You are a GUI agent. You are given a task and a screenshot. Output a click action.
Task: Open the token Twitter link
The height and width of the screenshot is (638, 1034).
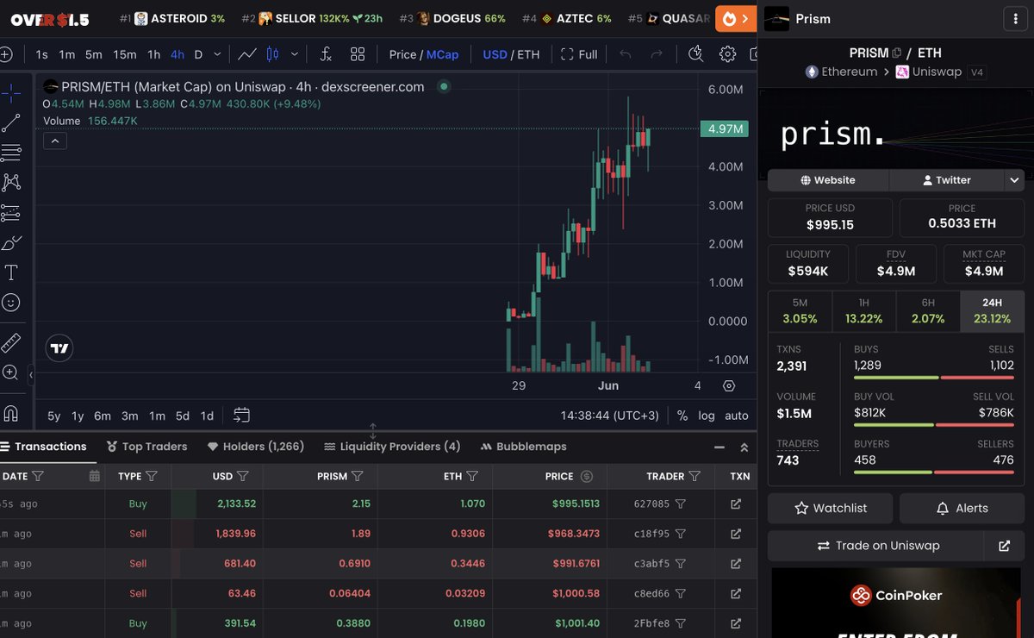[946, 180]
